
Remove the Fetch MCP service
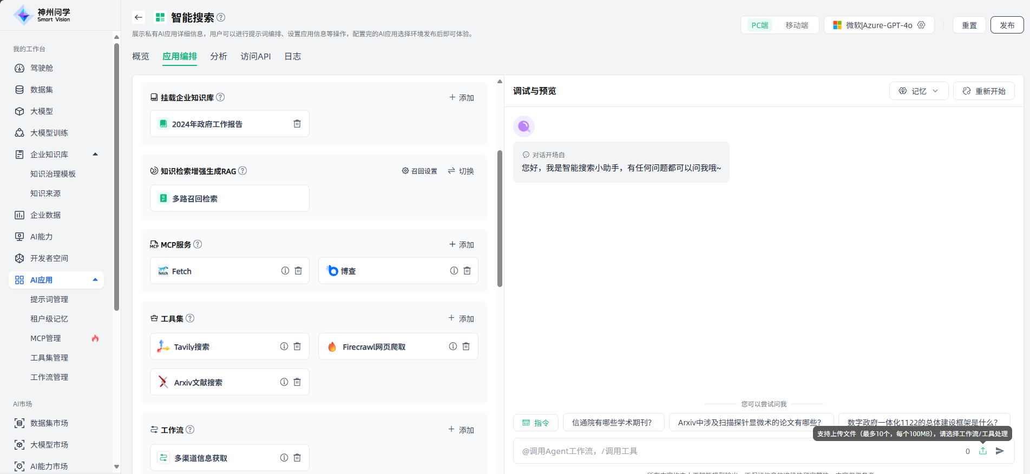point(298,271)
